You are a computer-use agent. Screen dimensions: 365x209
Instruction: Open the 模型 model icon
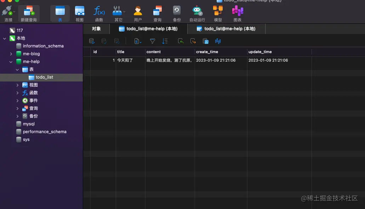tap(218, 14)
